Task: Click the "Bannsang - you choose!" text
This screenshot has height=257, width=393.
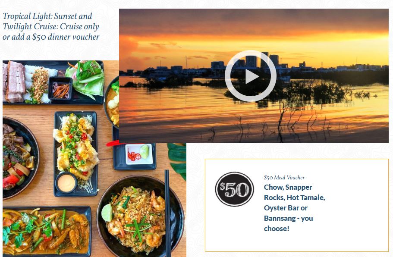Action: click(x=288, y=223)
